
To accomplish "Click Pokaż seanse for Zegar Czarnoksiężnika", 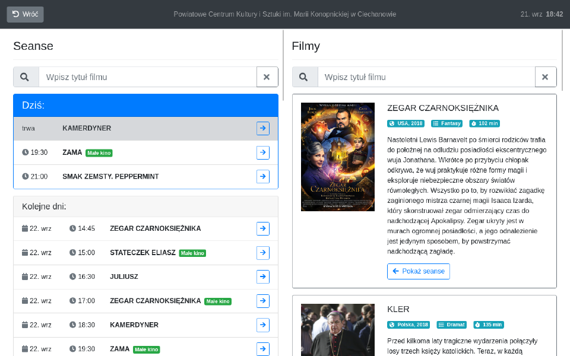I will [x=419, y=271].
